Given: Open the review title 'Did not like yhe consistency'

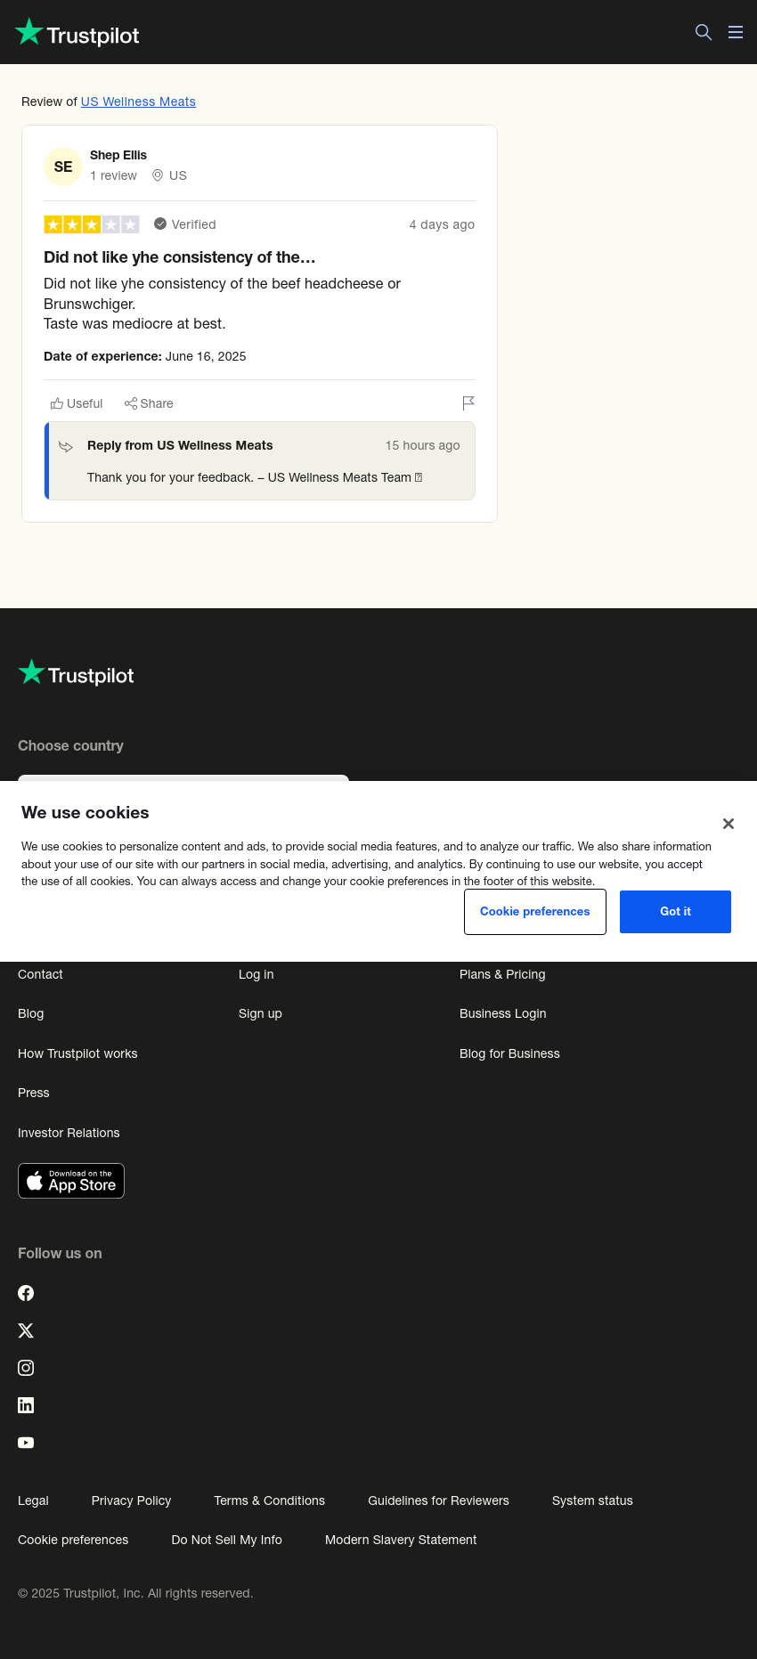Looking at the screenshot, I should 180,257.
